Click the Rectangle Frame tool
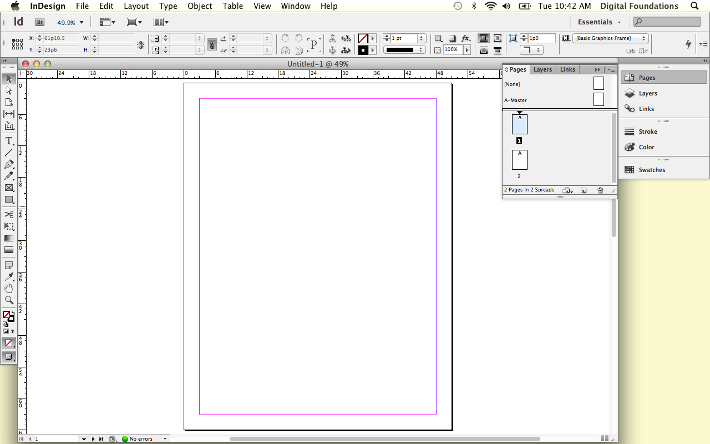 (9, 188)
